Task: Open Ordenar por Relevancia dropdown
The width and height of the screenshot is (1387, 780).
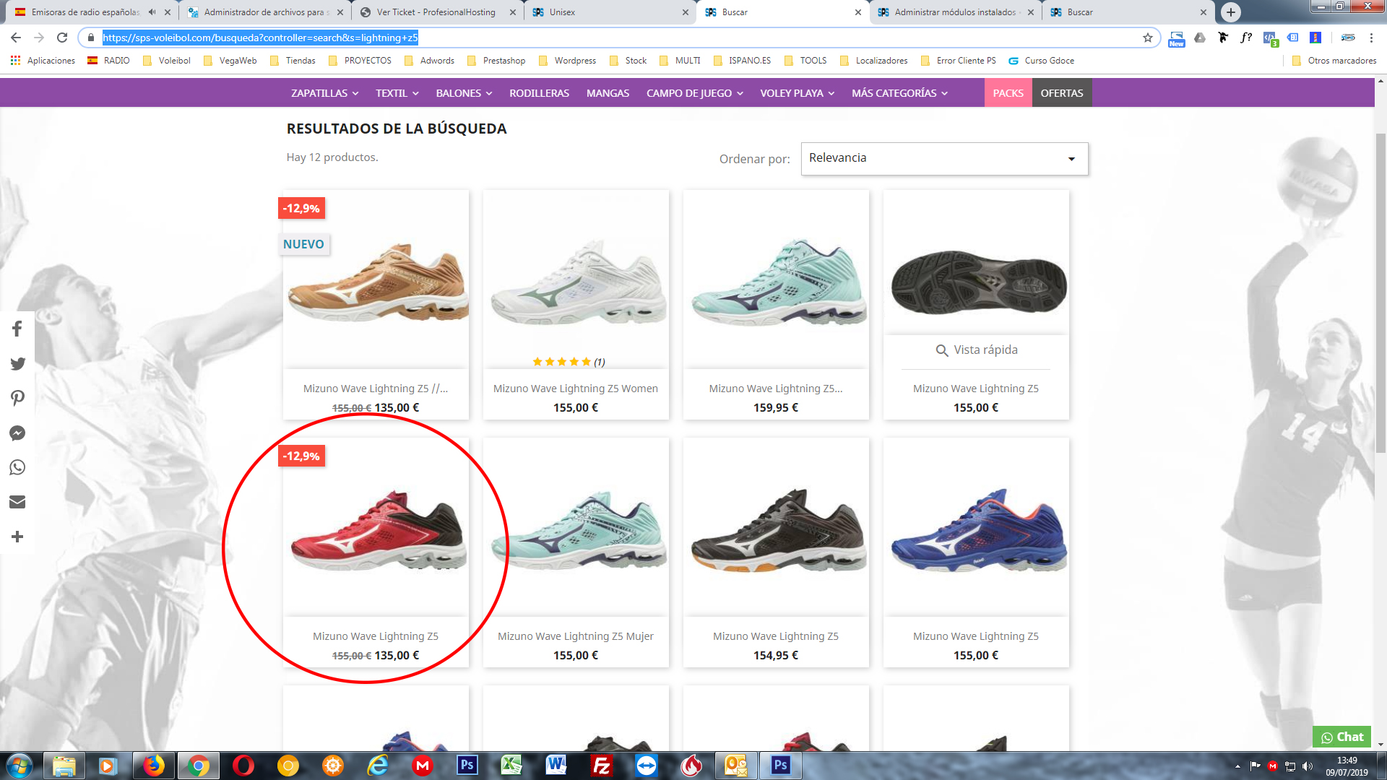Action: [x=944, y=159]
